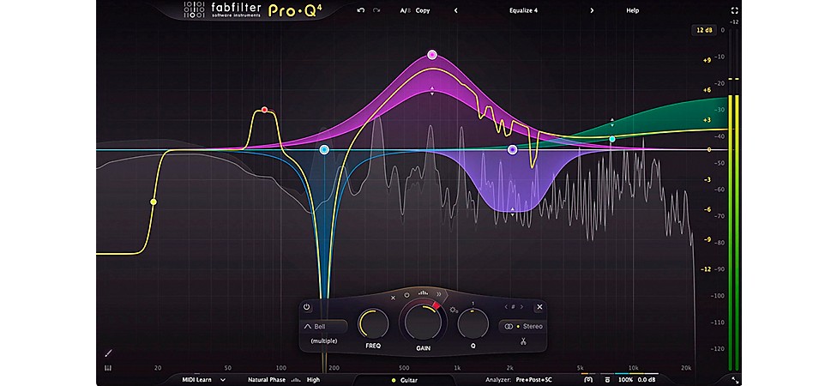Select the cyan high shelf band dot
Viewport: 837px width, 386px height.
(612, 139)
